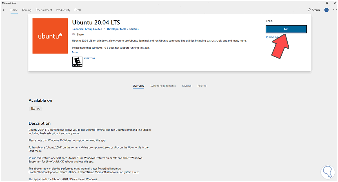Click the Enable-WindowsOptionalFeature command text
338x182 pixels.
click(x=84, y=172)
